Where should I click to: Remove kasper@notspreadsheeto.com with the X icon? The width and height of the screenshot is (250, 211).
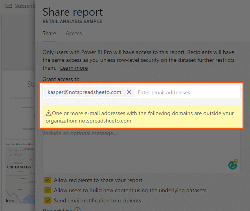pyautogui.click(x=129, y=92)
